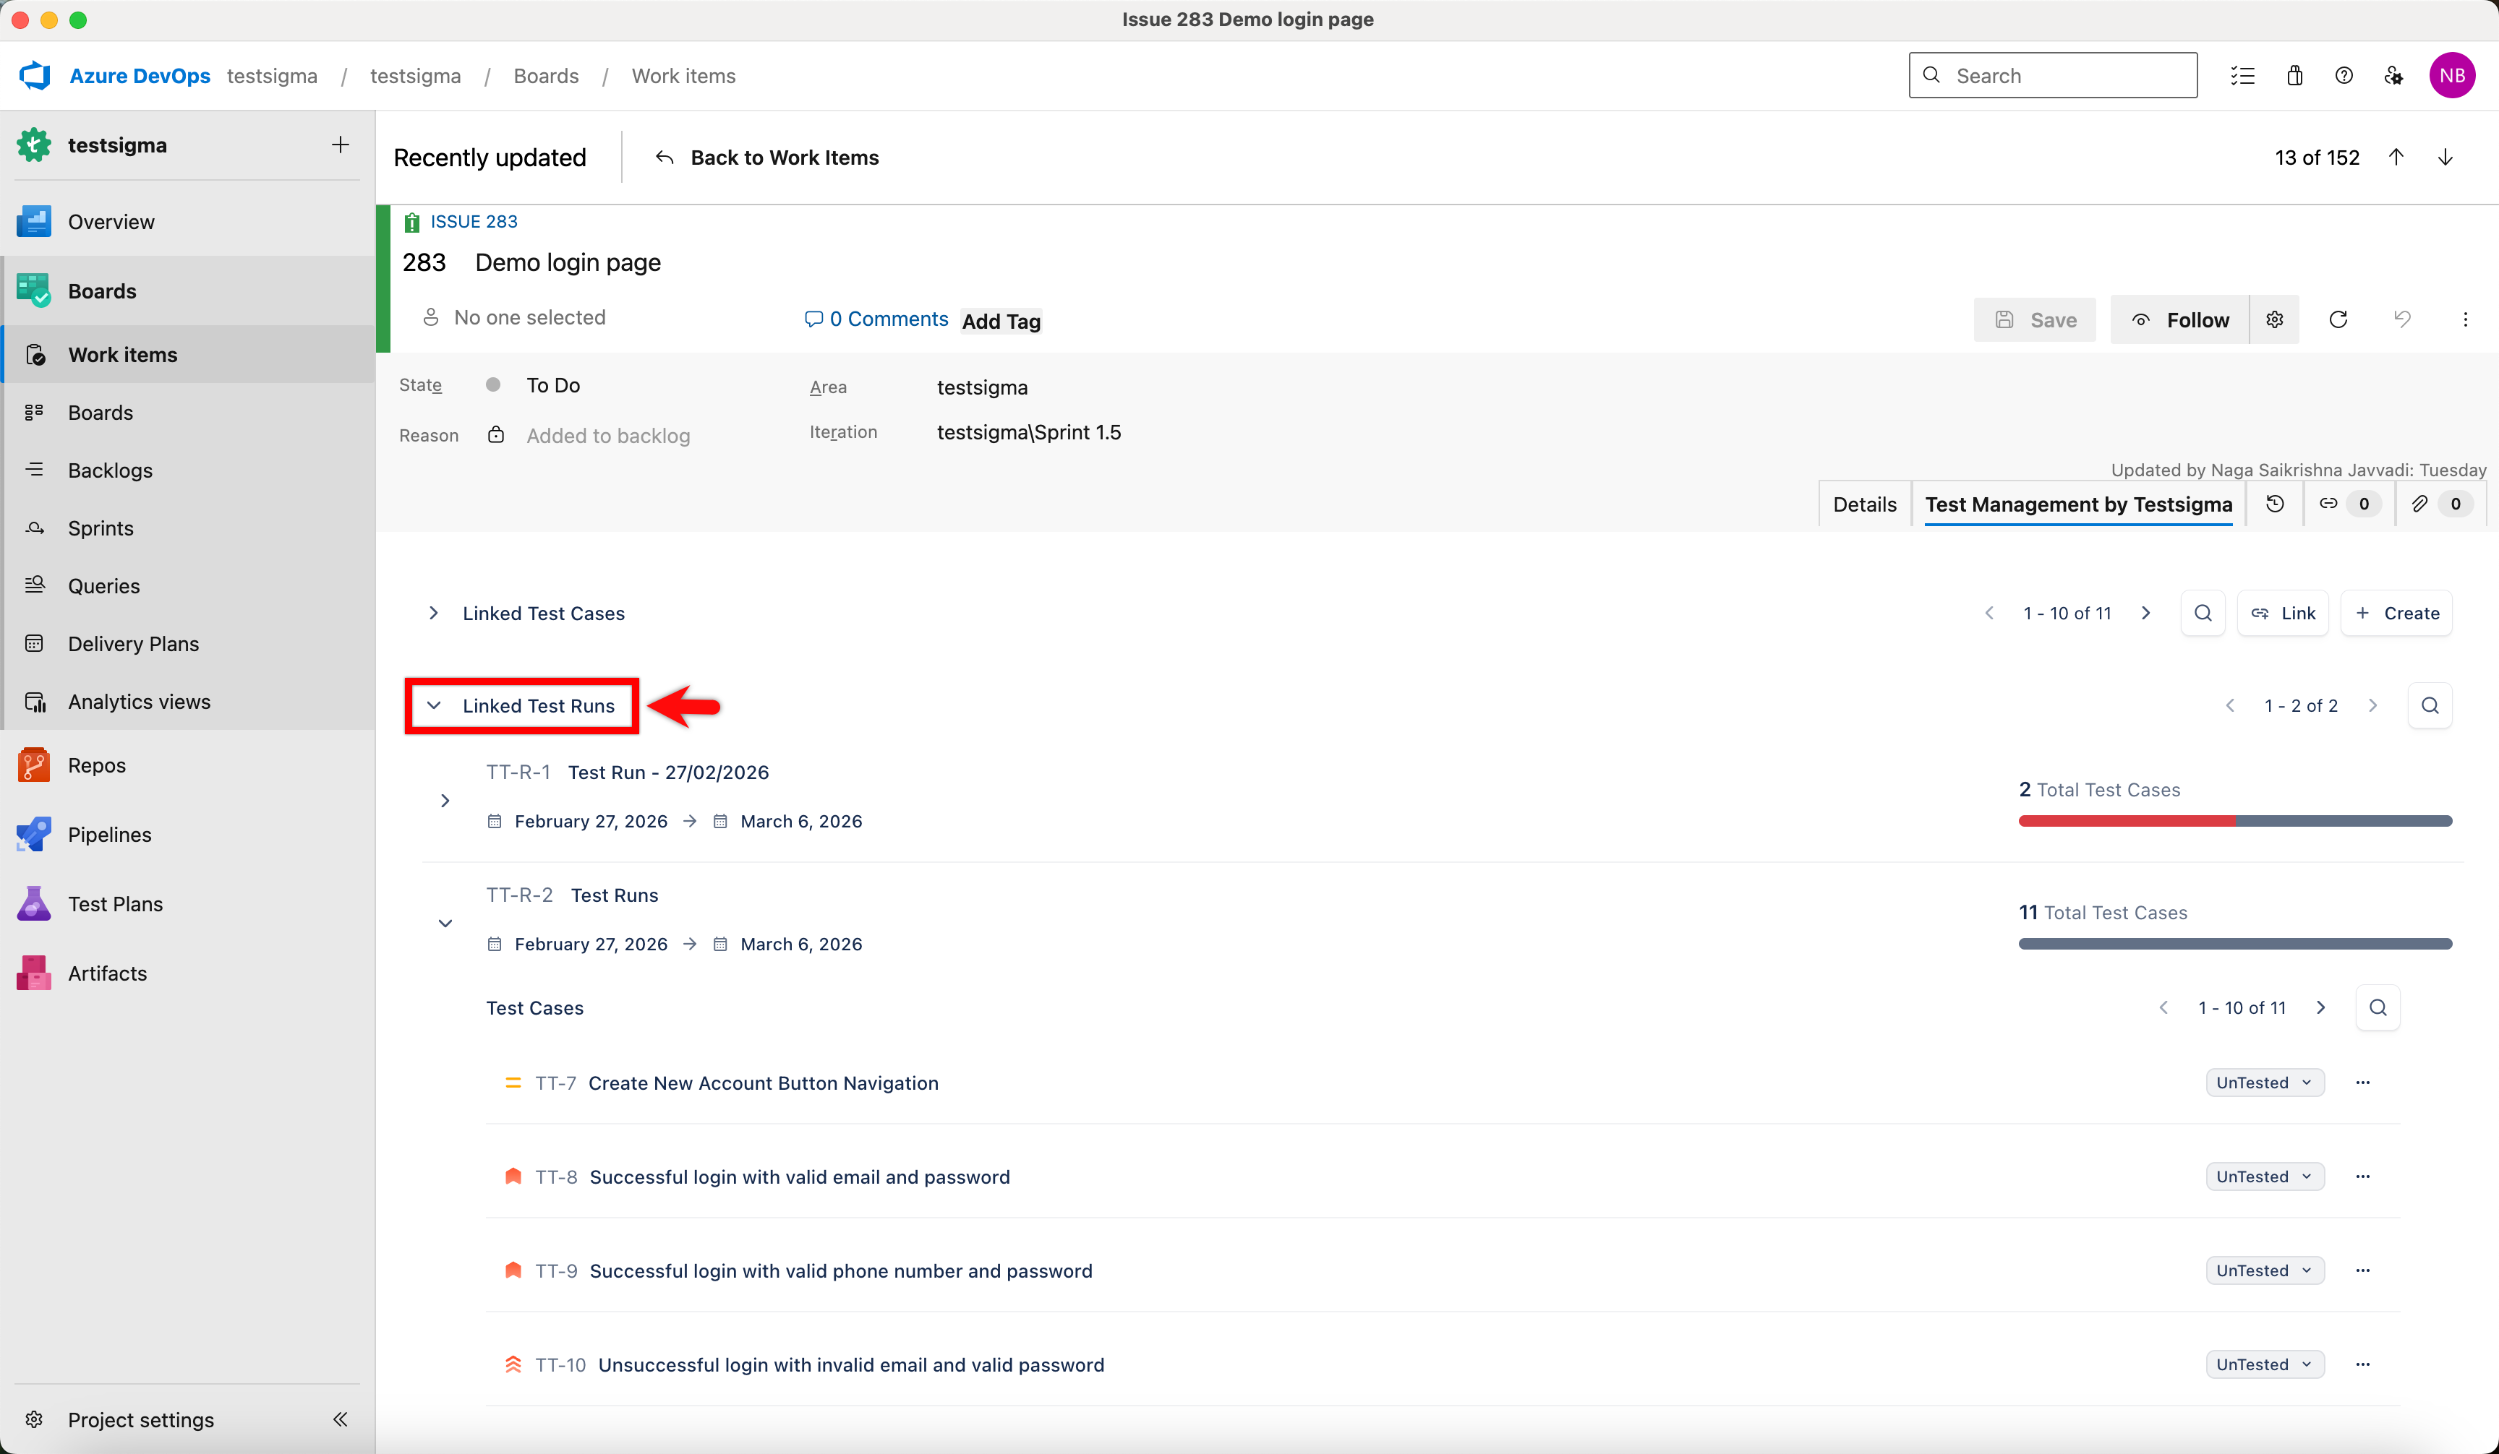This screenshot has height=1454, width=2499.
Task: Switch to the Details tab
Action: (1864, 504)
